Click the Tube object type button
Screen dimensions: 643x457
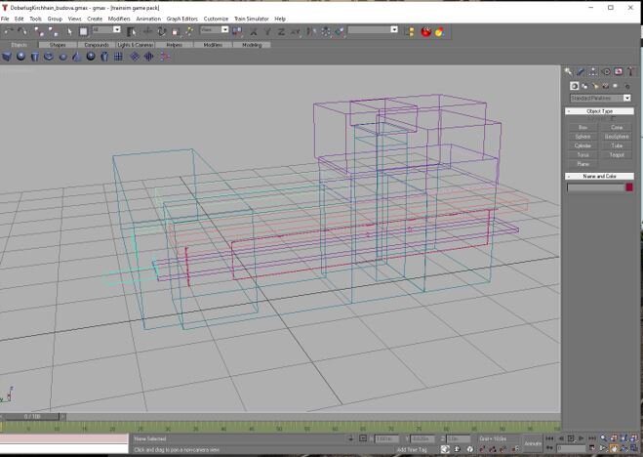pyautogui.click(x=617, y=145)
